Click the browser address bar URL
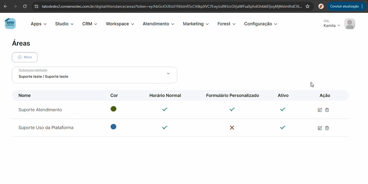 171,6
